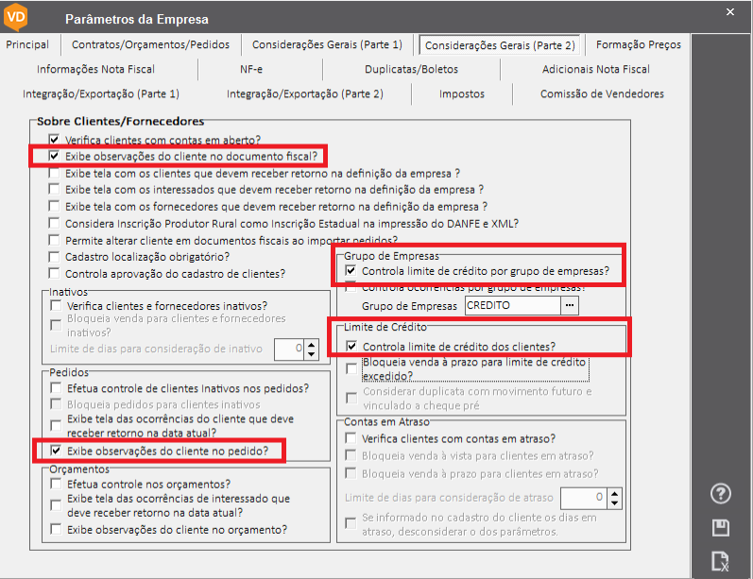Toggle Controla limite de crédito por grupo de empresas
Image resolution: width=753 pixels, height=579 pixels.
[351, 271]
